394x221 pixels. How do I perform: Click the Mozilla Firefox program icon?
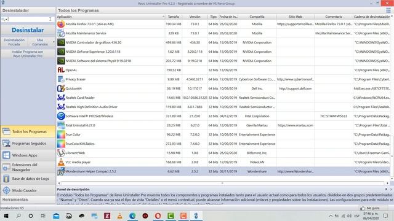coord(61,24)
